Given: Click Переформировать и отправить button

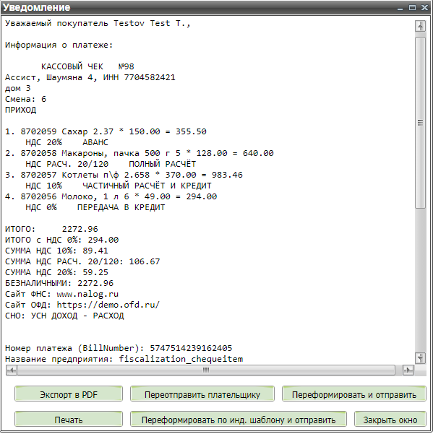Looking at the screenshot, I should click(x=354, y=394).
